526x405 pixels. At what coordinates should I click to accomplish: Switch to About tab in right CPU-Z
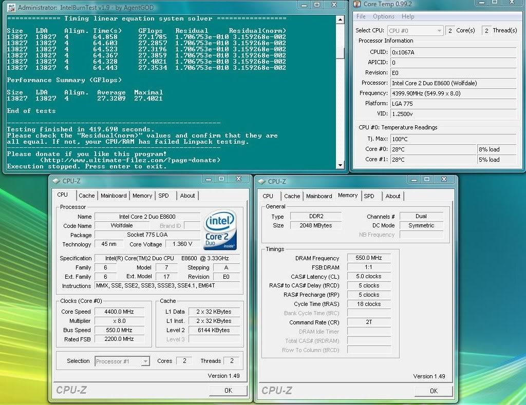tap(393, 197)
